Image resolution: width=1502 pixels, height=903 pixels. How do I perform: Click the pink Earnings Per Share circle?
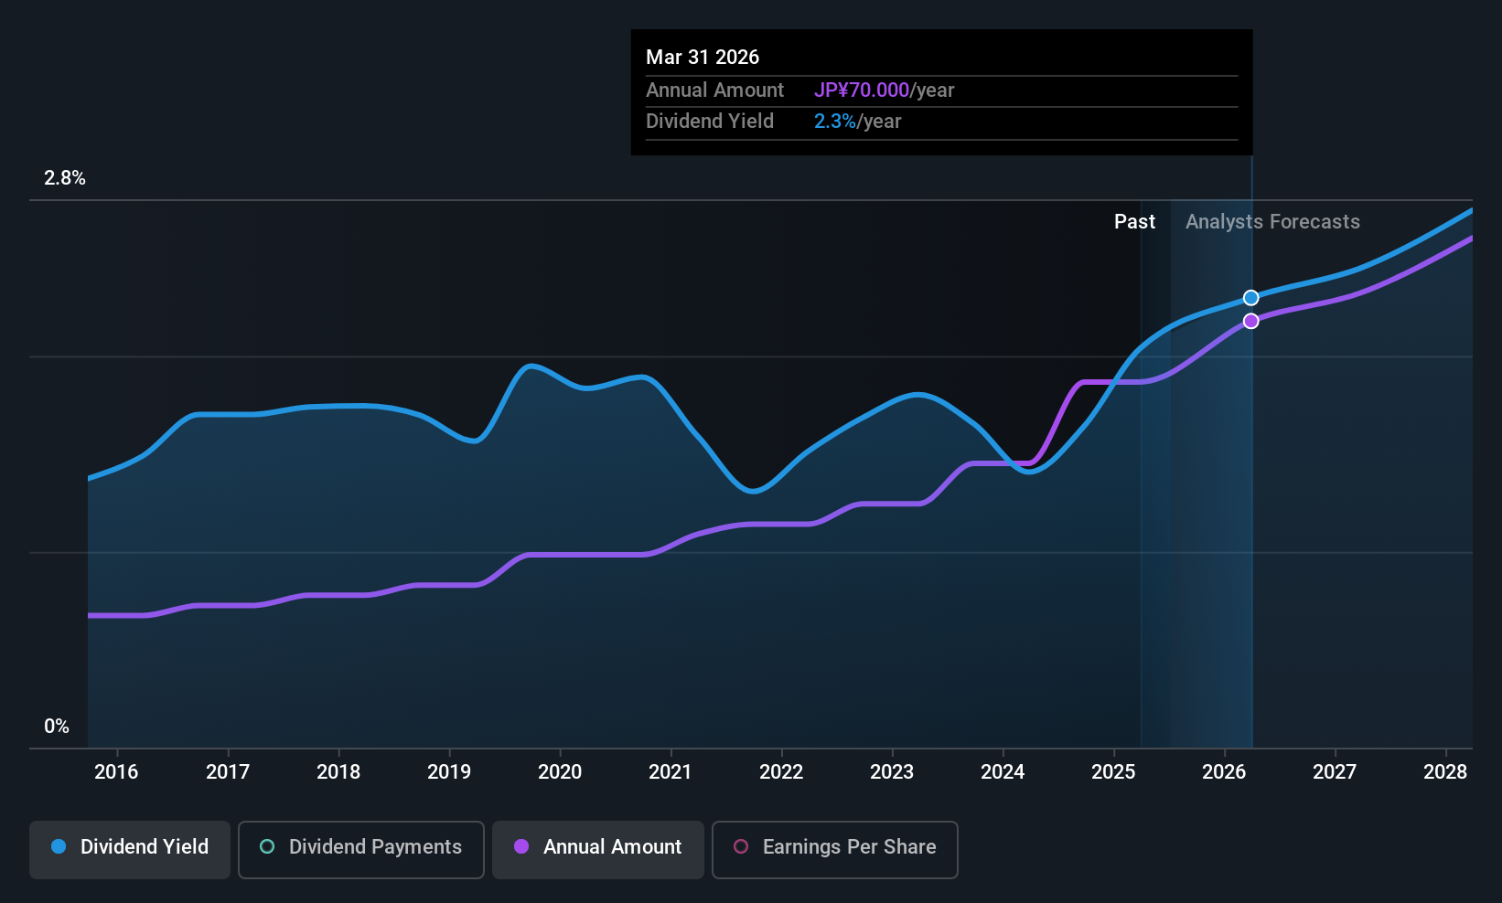741,846
